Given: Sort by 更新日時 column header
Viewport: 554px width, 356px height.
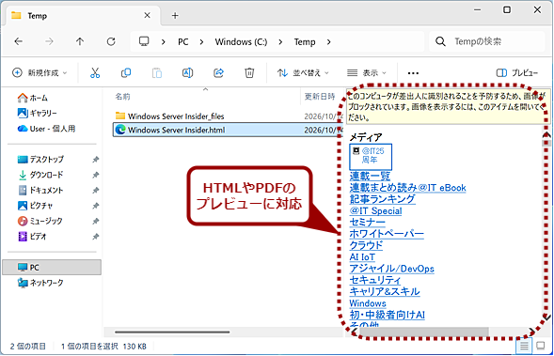Looking at the screenshot, I should 320,97.
